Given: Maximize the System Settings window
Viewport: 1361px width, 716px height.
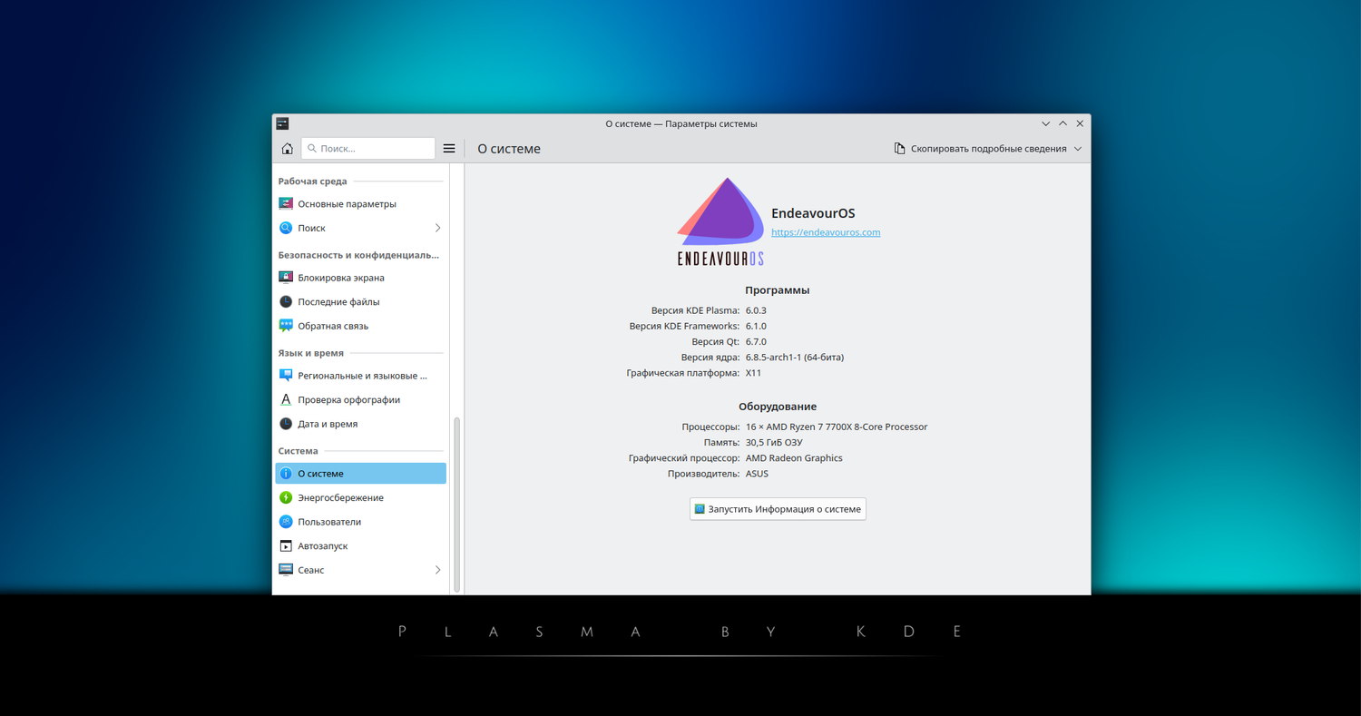Looking at the screenshot, I should pyautogui.click(x=1063, y=123).
